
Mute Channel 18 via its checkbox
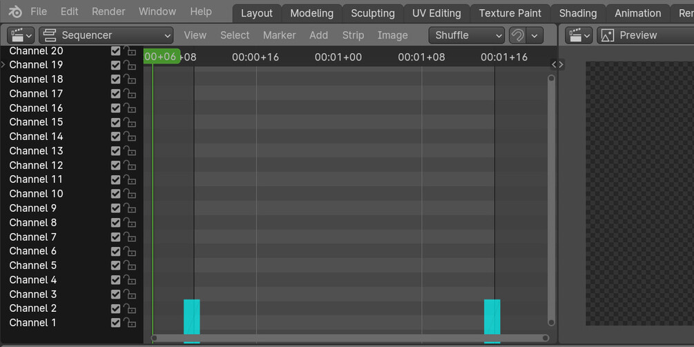[115, 79]
